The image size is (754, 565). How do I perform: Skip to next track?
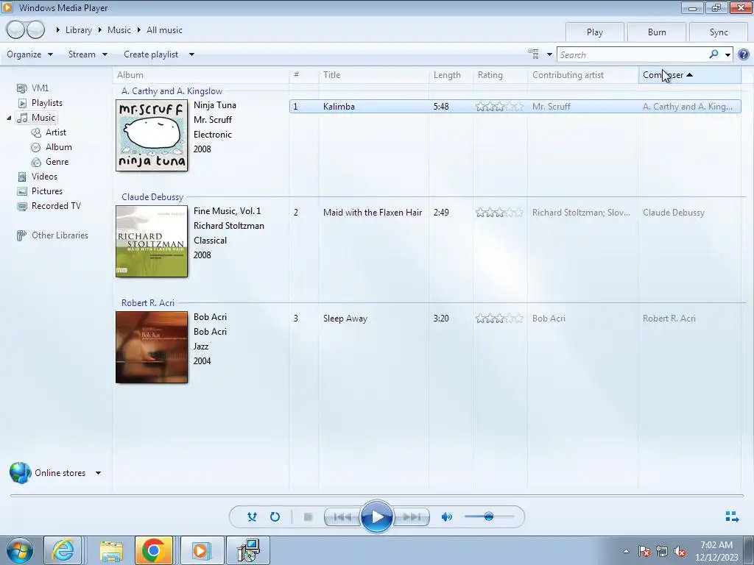tap(411, 517)
